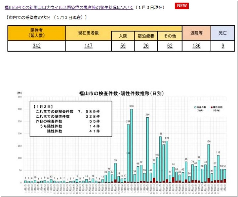Select the 59 hospitalized count link
Screen dimensions: 238x197
coord(123,46)
